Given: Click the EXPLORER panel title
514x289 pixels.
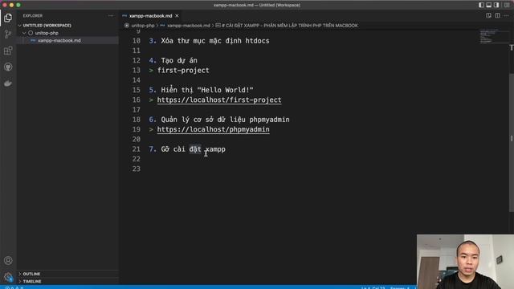Looking at the screenshot, I should [x=32, y=15].
